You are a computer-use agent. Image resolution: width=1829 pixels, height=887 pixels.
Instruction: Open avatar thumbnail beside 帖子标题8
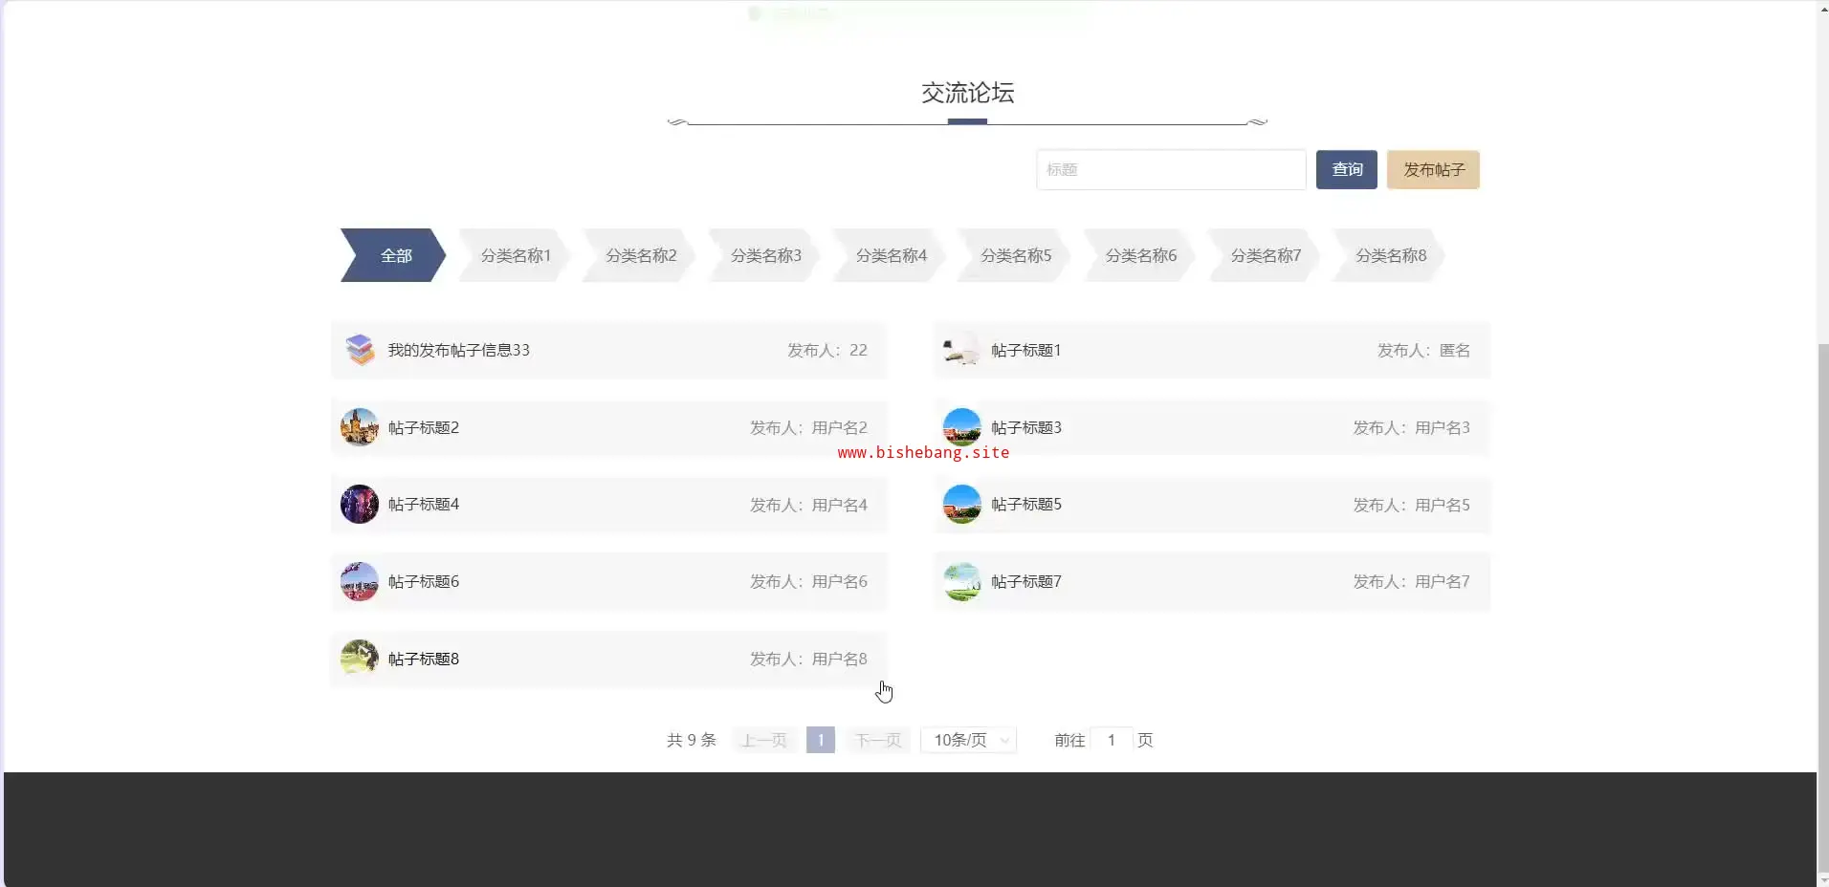[360, 659]
